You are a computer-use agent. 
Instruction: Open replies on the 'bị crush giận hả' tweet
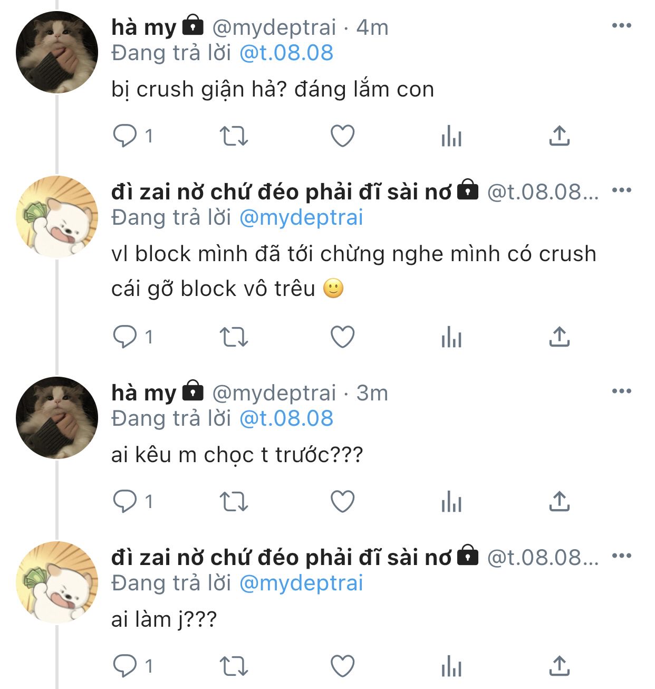(x=133, y=136)
